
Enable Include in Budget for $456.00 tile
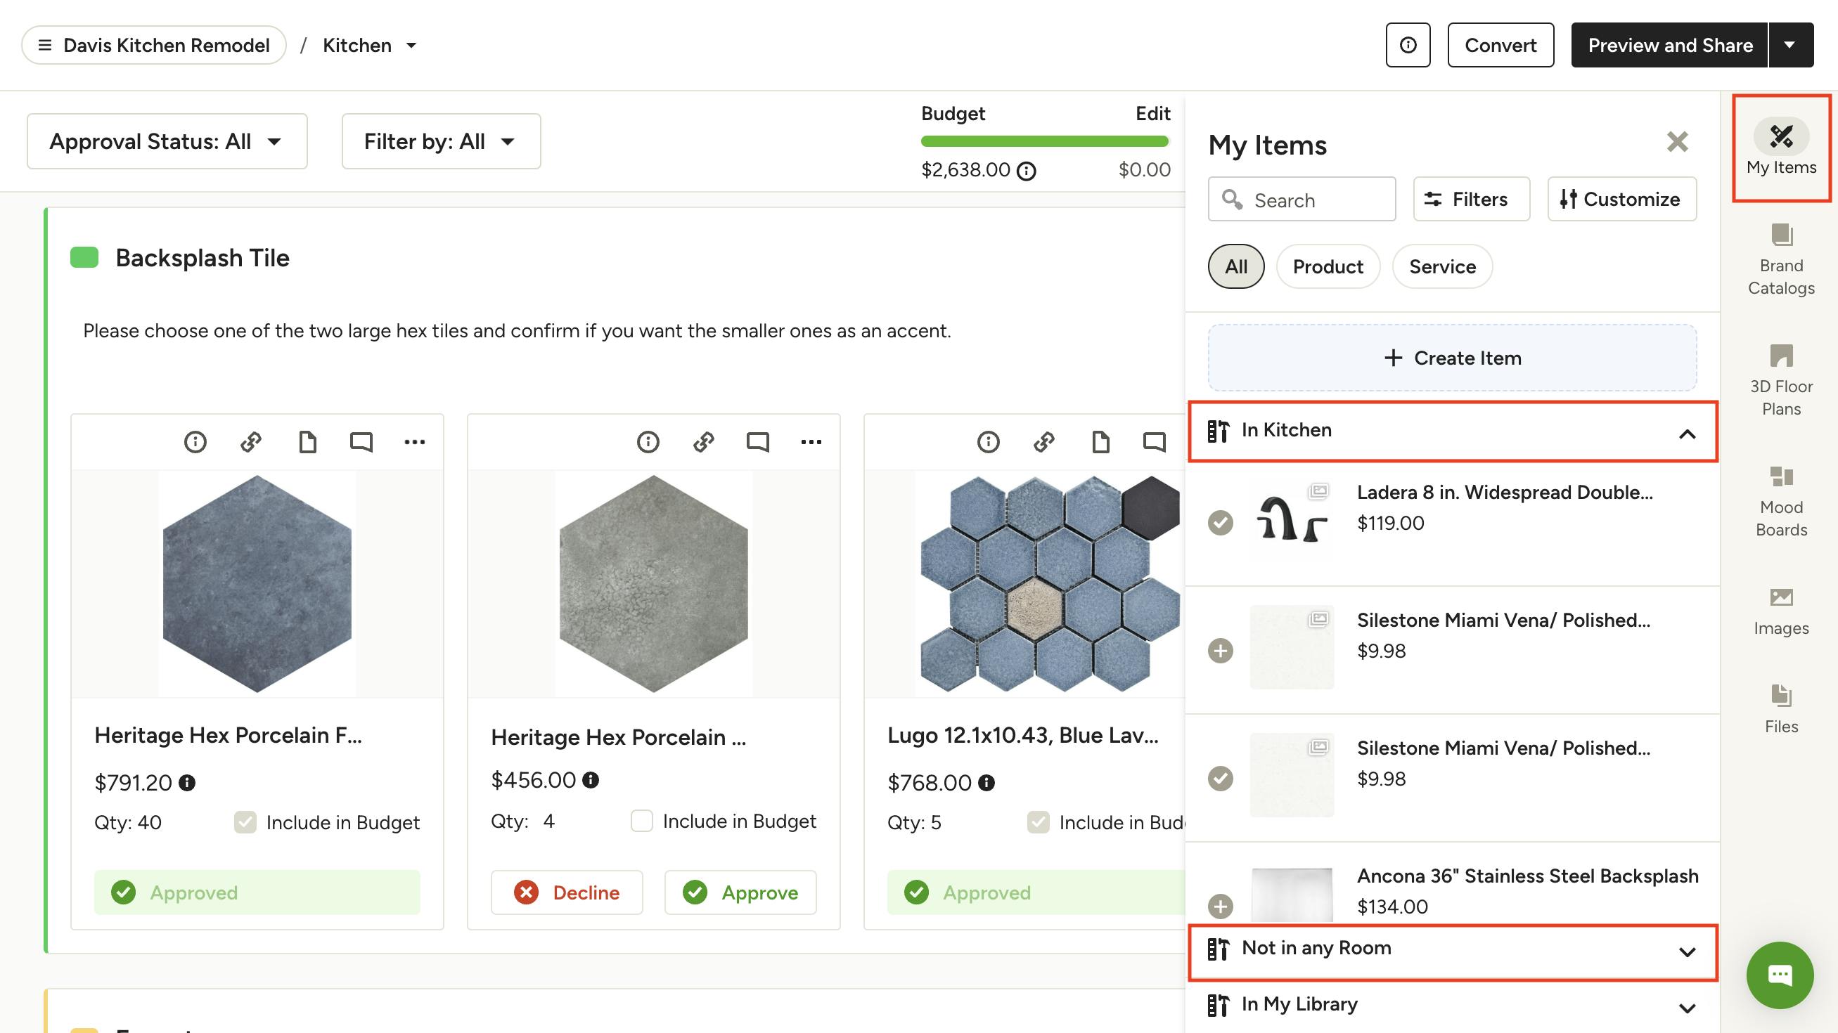642,821
